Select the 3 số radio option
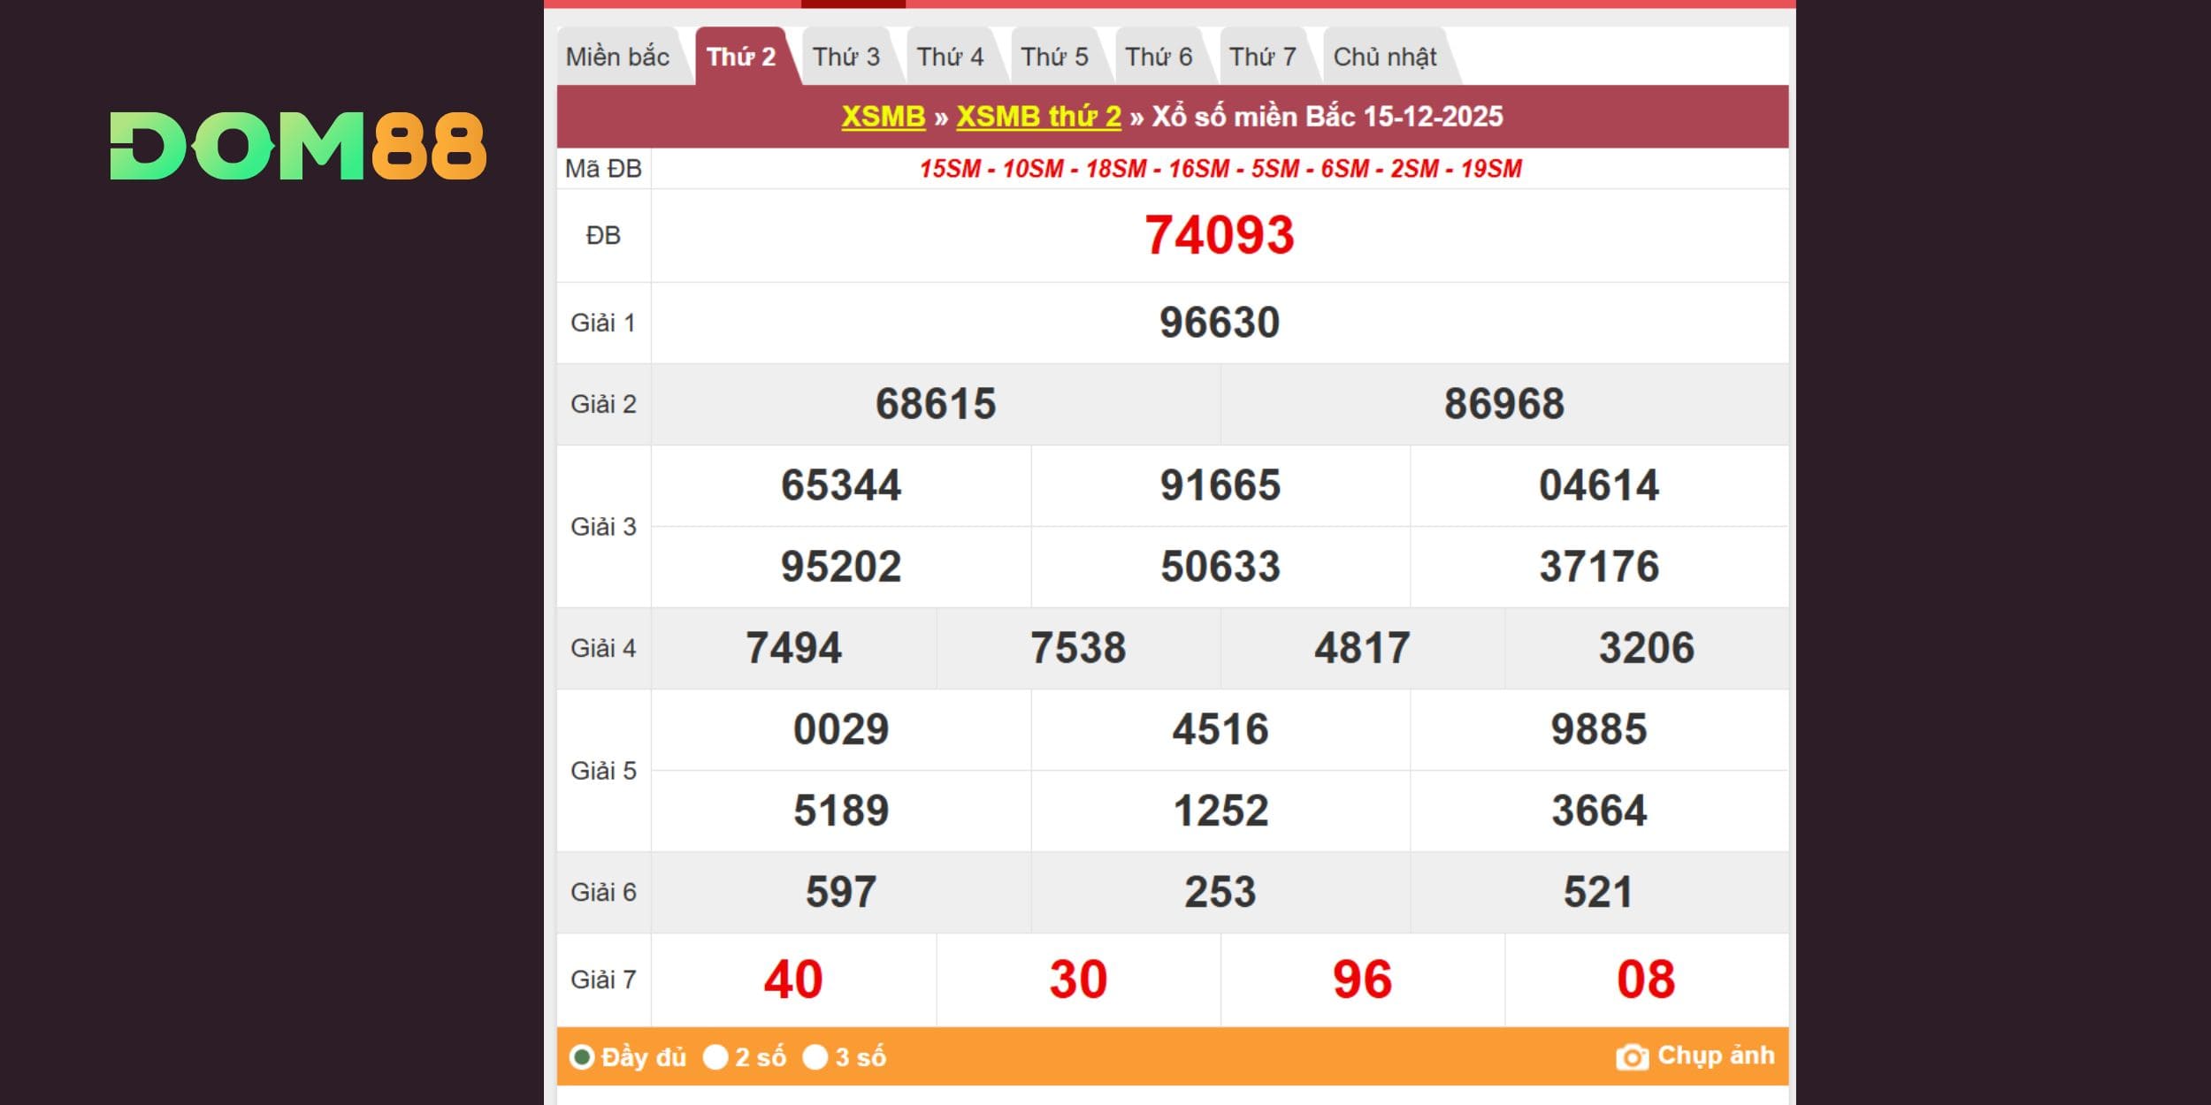 pyautogui.click(x=815, y=1057)
